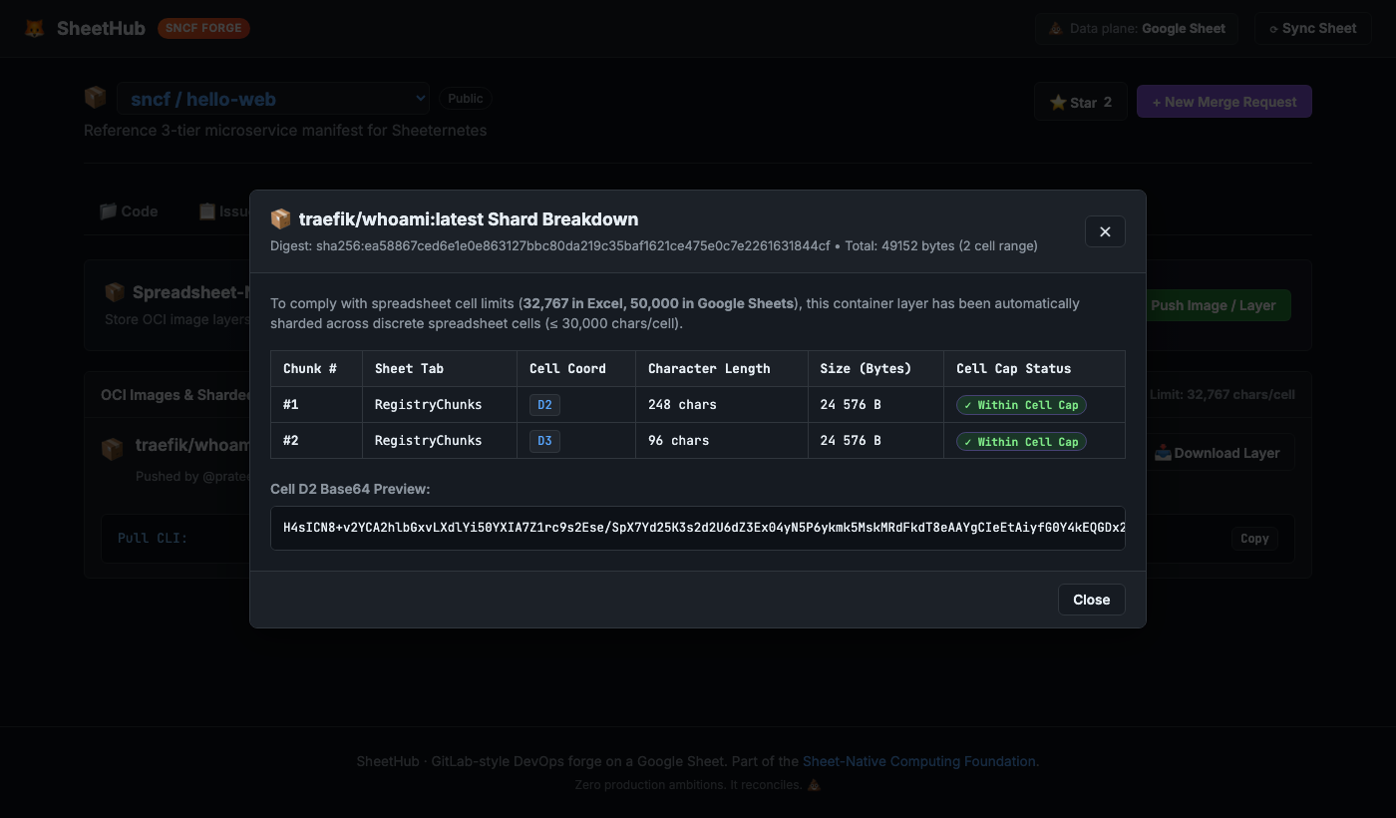This screenshot has width=1396, height=818.
Task: Click the package icon beside the Spreadsheet heading
Action: coord(115,292)
